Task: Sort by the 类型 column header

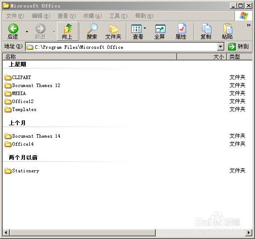Action: coord(240,57)
